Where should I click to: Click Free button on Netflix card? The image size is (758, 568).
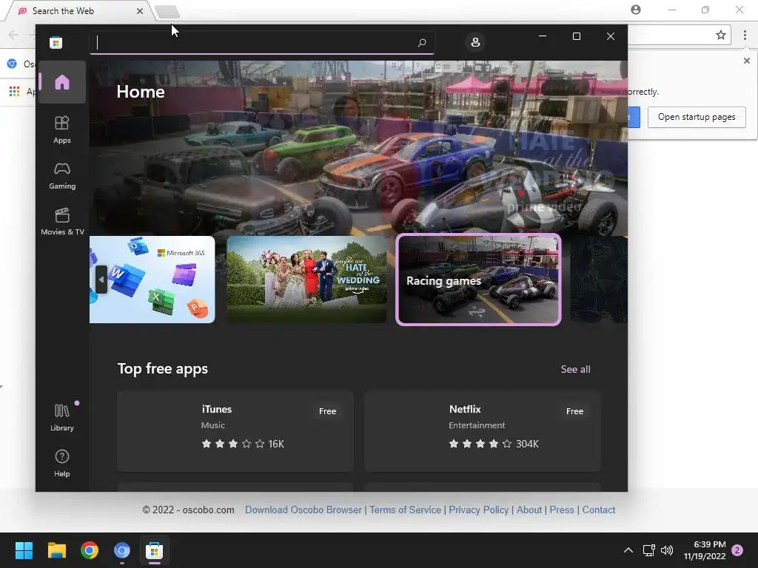(574, 411)
